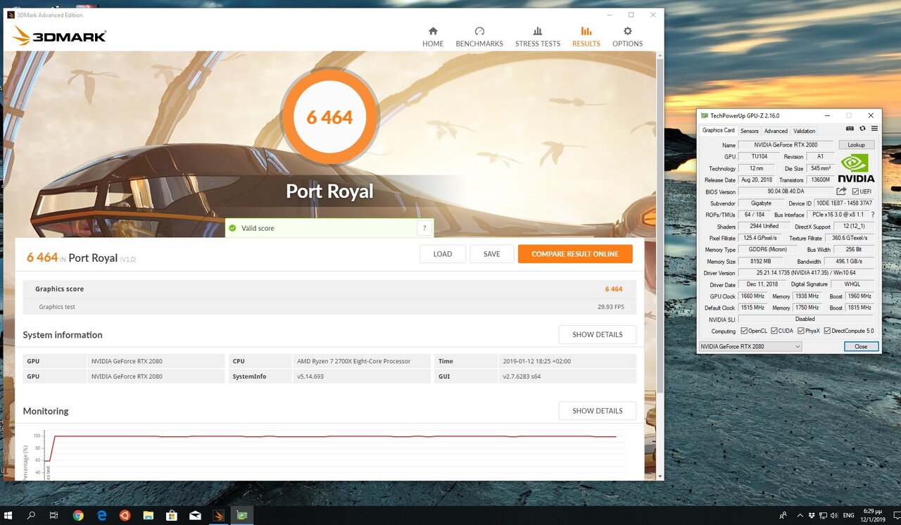The width and height of the screenshot is (901, 525).
Task: Click the Lookup button in GPU-Z
Action: [x=856, y=145]
